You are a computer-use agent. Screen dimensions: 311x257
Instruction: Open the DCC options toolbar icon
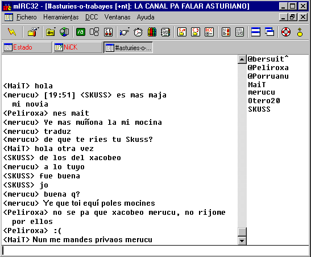point(209,32)
